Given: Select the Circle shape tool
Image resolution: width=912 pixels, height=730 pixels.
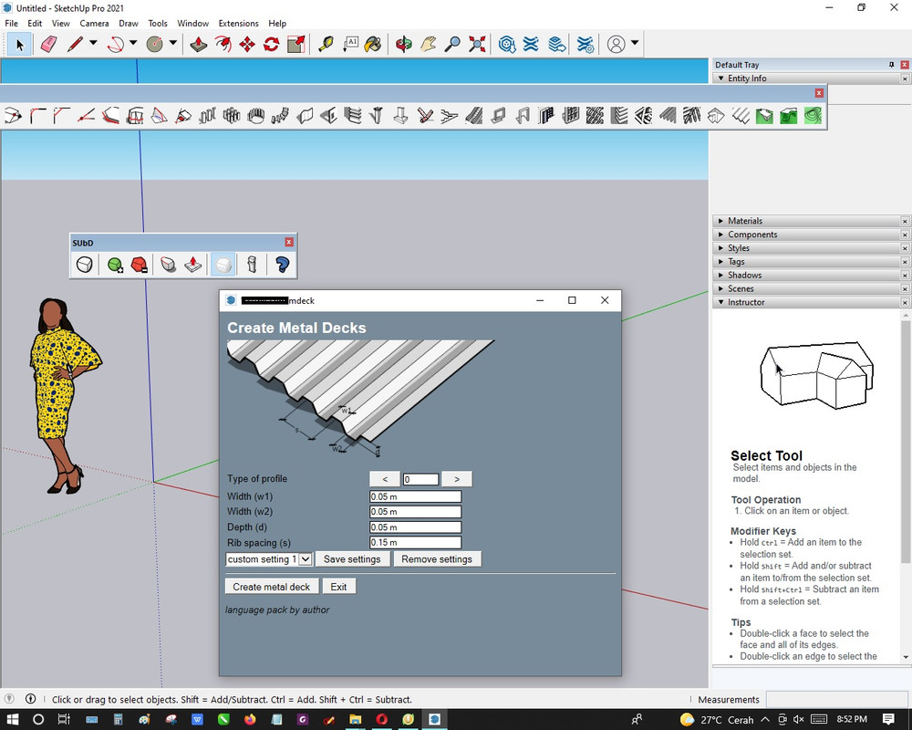Looking at the screenshot, I should (155, 44).
